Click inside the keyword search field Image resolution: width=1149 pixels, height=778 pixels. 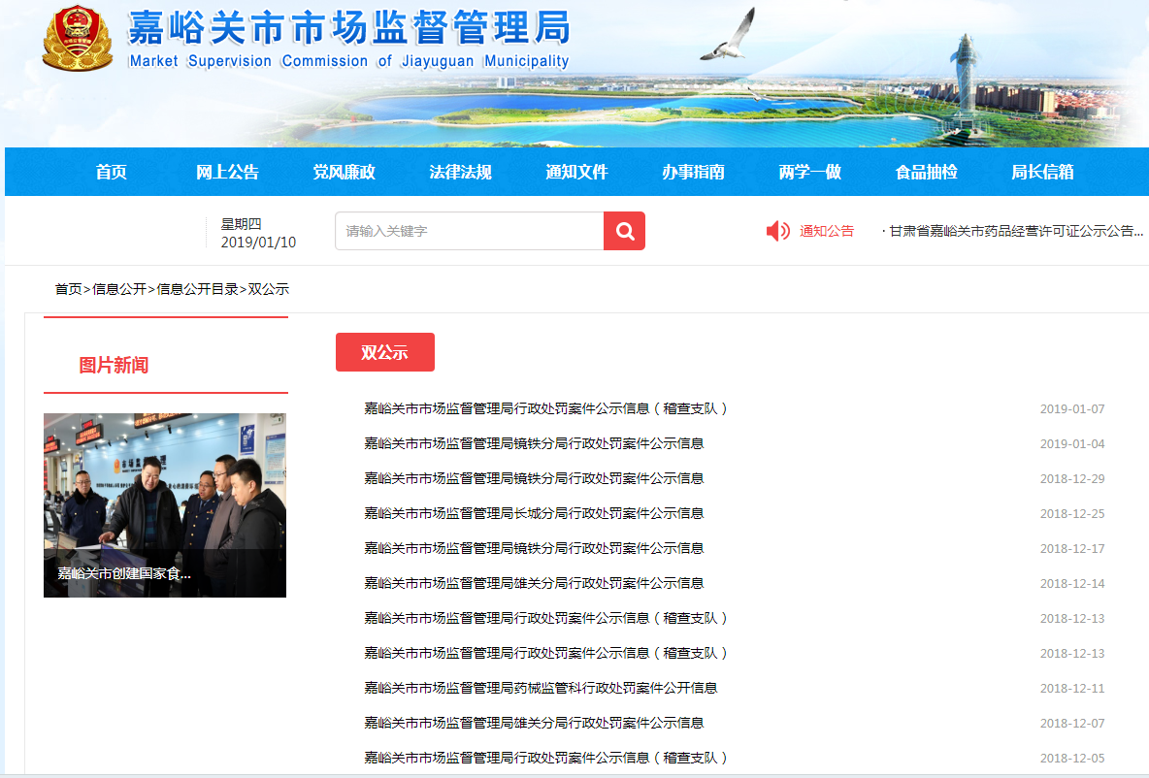point(469,231)
